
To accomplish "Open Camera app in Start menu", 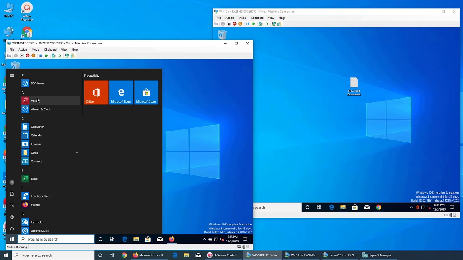I will tap(50, 144).
